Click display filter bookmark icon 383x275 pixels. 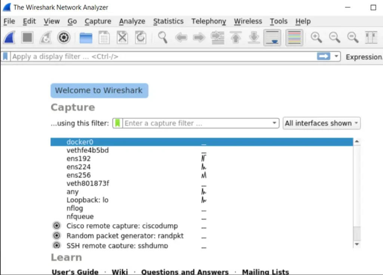[5, 56]
